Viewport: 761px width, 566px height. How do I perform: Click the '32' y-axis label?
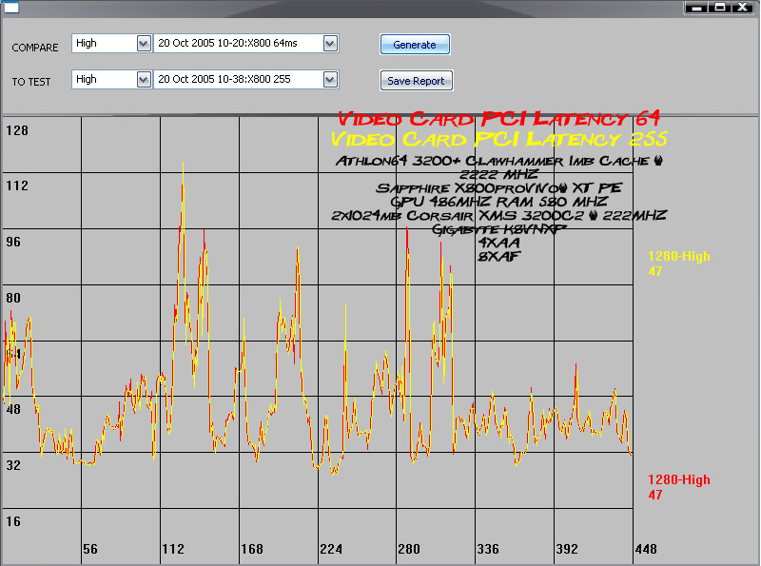tap(13, 465)
